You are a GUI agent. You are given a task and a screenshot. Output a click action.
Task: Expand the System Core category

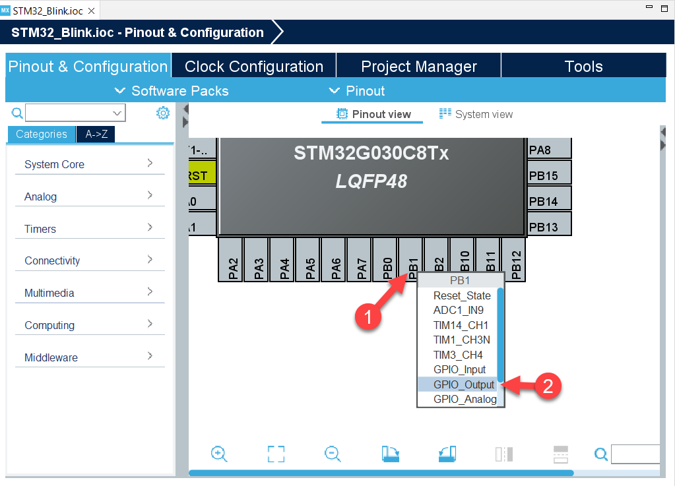[x=90, y=164]
